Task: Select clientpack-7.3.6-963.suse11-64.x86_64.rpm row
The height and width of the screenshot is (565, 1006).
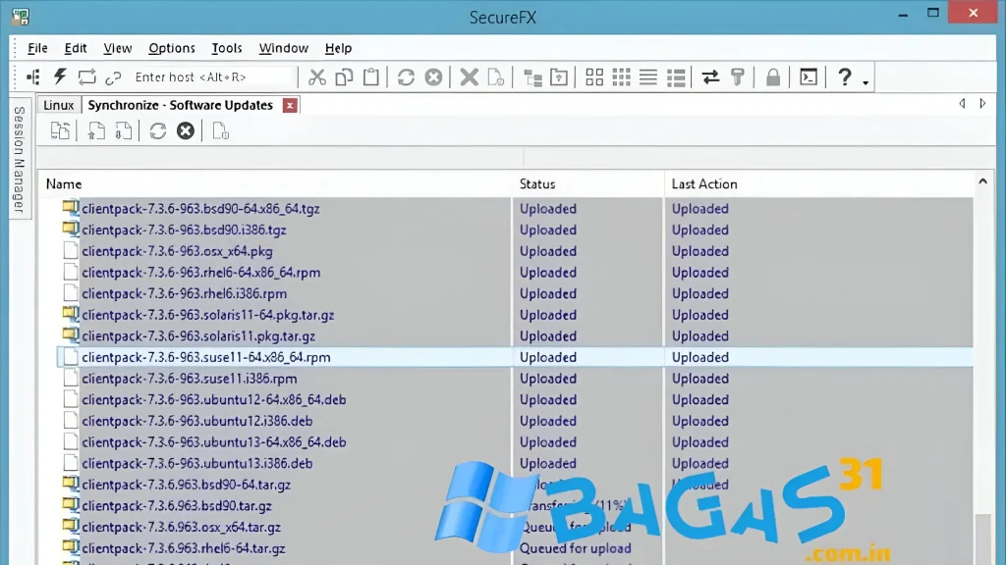Action: 515,357
